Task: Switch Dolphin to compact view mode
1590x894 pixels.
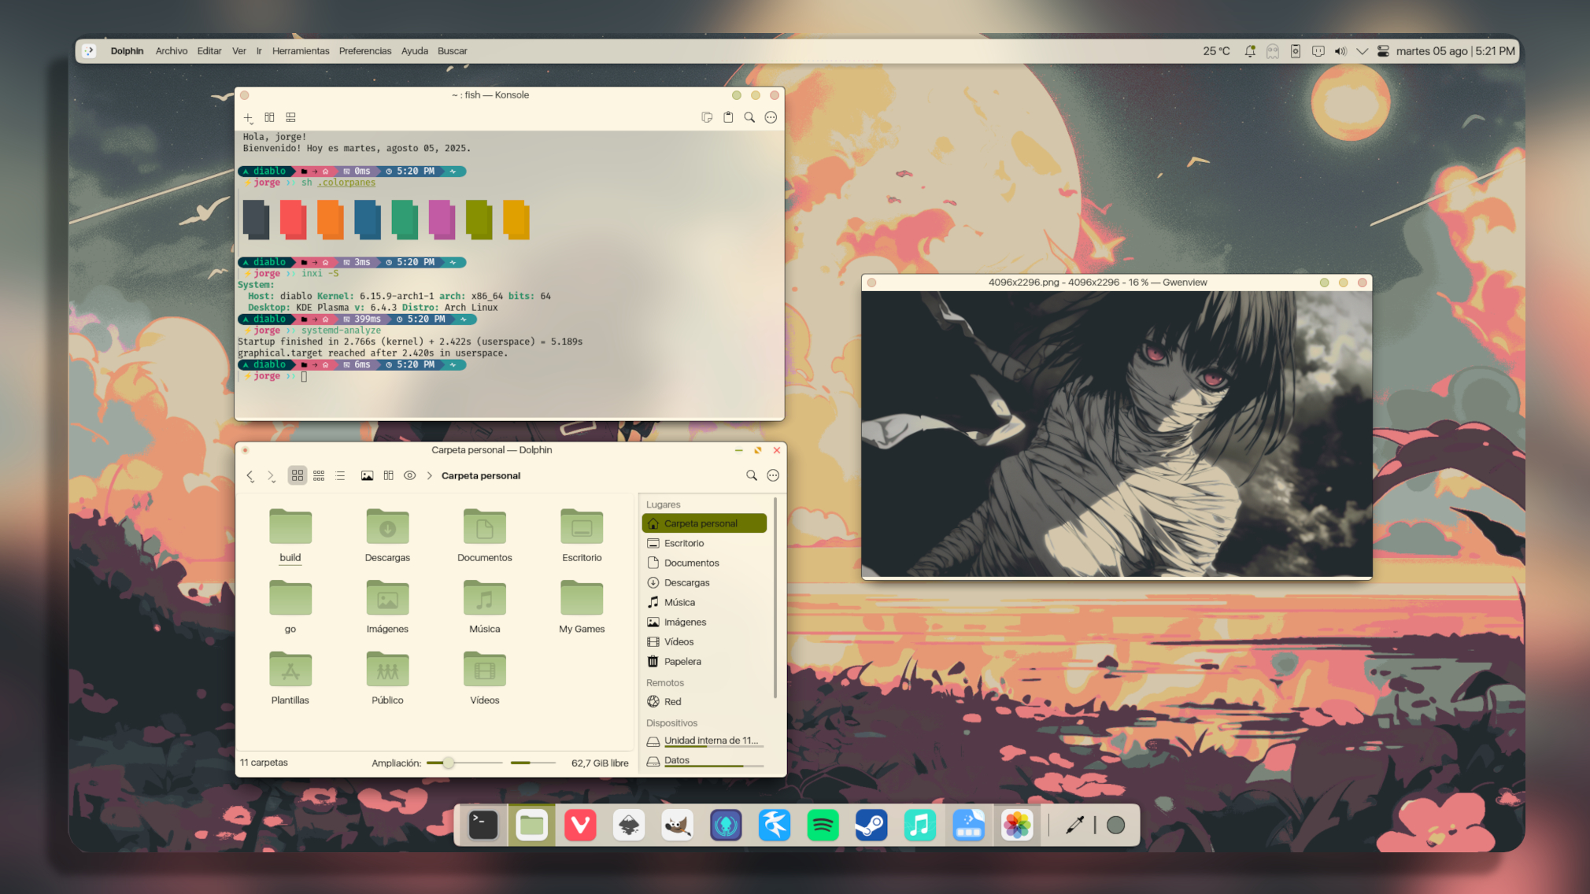Action: (319, 475)
